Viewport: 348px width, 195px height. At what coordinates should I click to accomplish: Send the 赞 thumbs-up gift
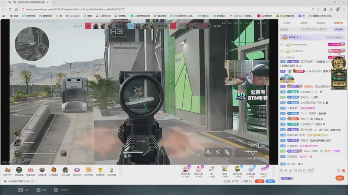click(211, 172)
